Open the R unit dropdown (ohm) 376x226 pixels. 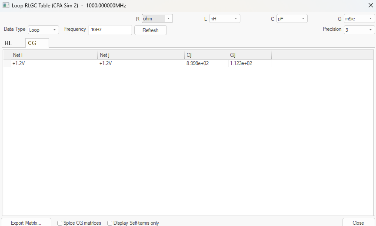(157, 19)
